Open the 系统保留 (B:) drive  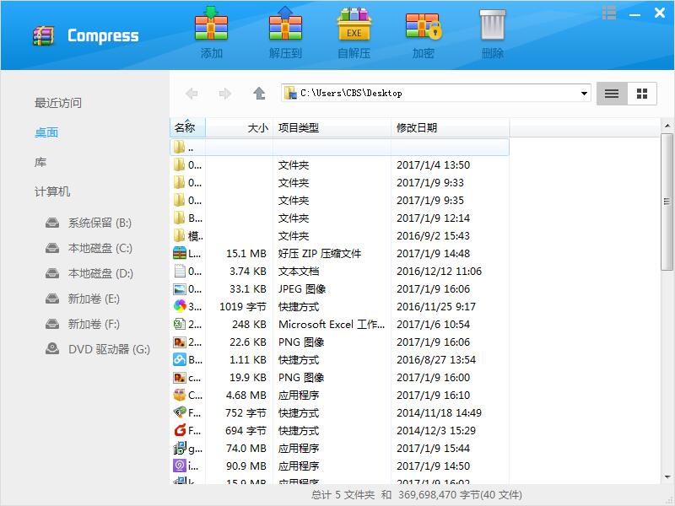[x=89, y=223]
